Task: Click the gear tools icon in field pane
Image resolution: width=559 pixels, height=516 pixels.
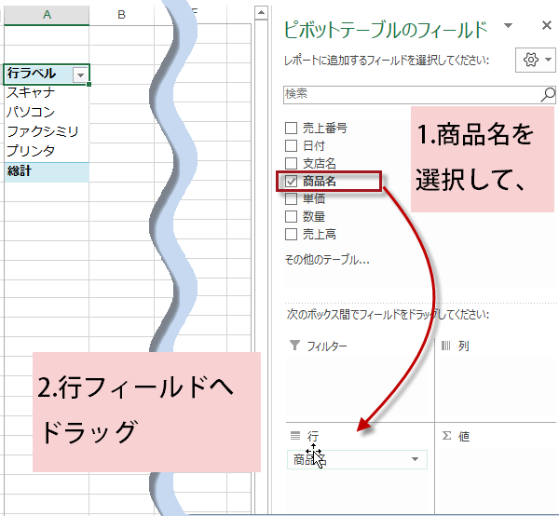Action: [531, 60]
